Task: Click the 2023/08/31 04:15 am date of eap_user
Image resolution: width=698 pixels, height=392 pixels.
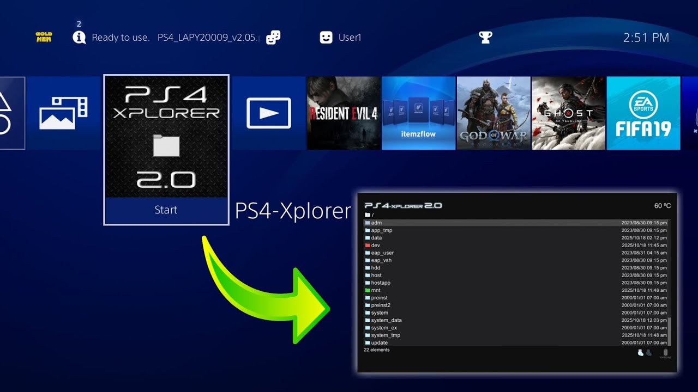Action: click(x=644, y=253)
